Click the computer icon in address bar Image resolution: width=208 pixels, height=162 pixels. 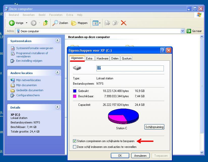coord(18,31)
